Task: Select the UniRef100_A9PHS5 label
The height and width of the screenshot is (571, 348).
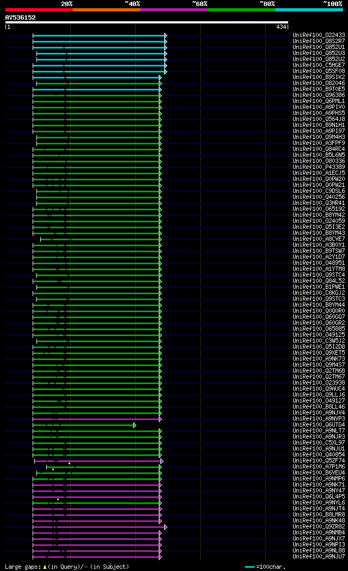Action: click(x=319, y=113)
